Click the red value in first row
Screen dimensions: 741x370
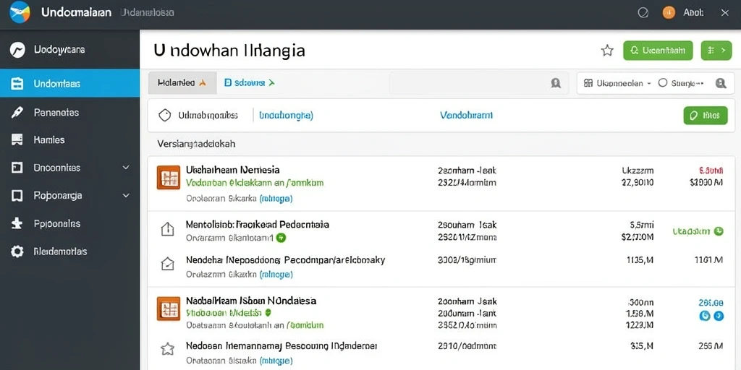[x=711, y=171]
